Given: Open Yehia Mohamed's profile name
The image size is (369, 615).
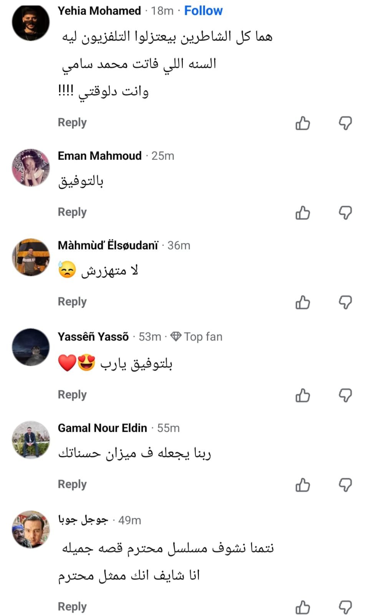Looking at the screenshot, I should tap(99, 10).
